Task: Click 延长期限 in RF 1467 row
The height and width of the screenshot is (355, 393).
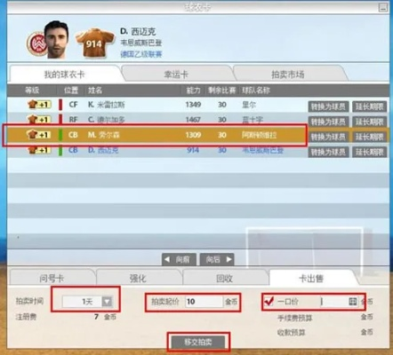Action: pyautogui.click(x=370, y=122)
